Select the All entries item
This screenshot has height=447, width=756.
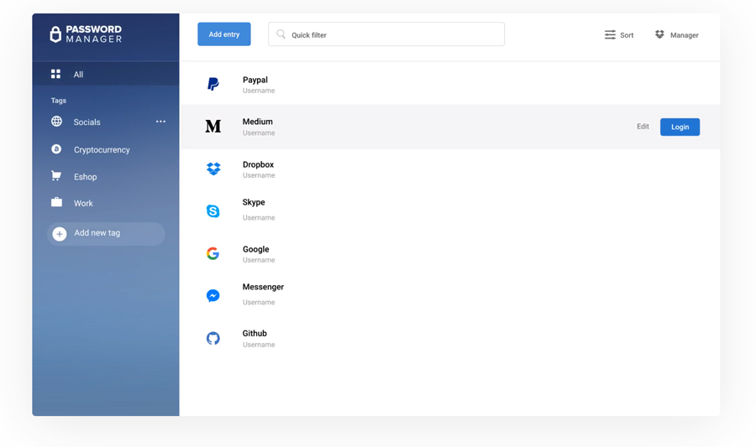pos(106,74)
